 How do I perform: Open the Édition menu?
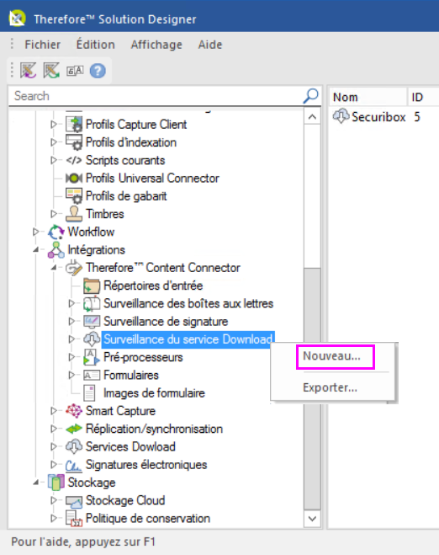(95, 45)
